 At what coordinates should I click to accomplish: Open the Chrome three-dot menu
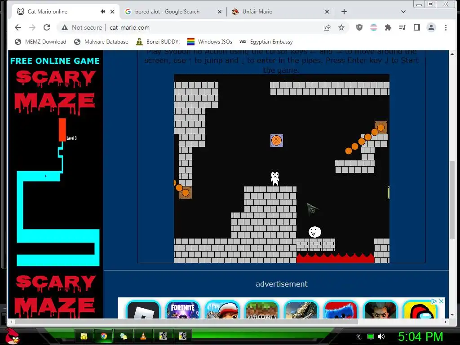tap(446, 27)
